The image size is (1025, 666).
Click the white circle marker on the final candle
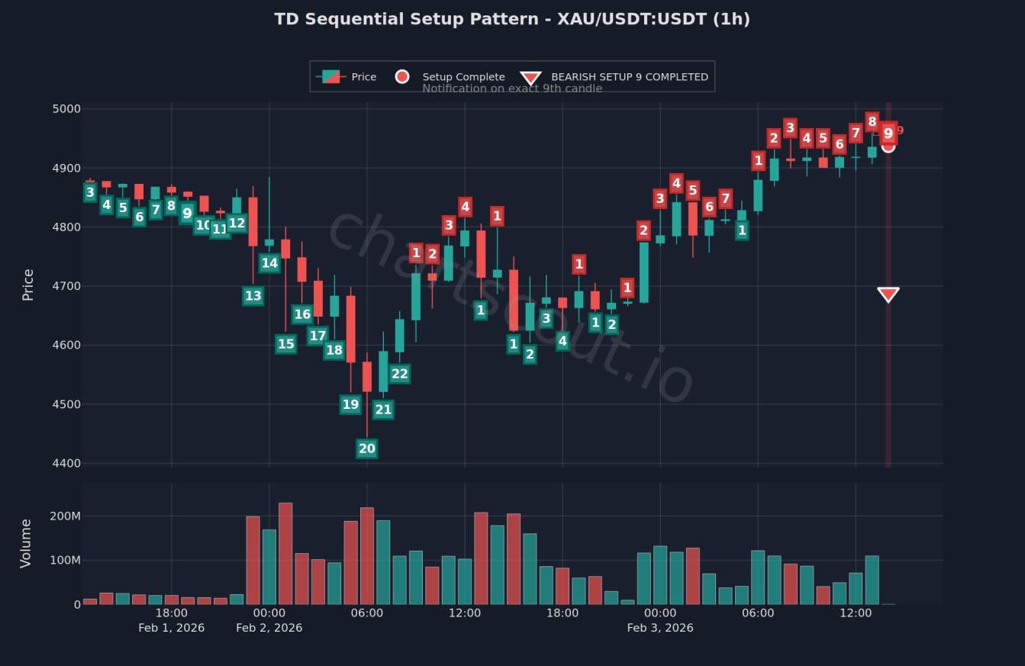click(x=888, y=146)
